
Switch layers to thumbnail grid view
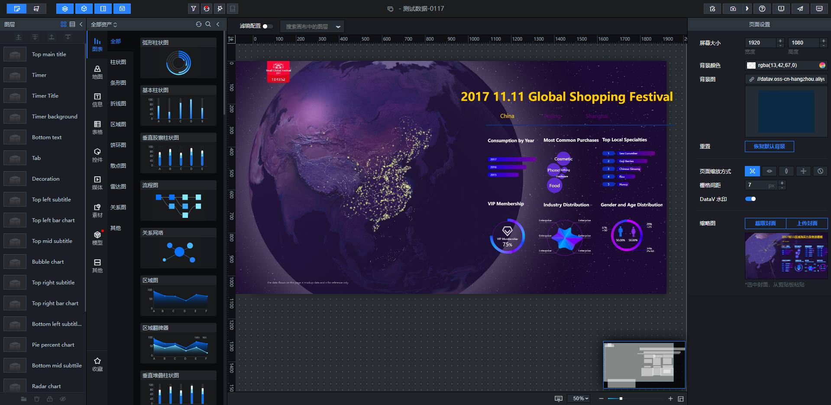tap(64, 24)
